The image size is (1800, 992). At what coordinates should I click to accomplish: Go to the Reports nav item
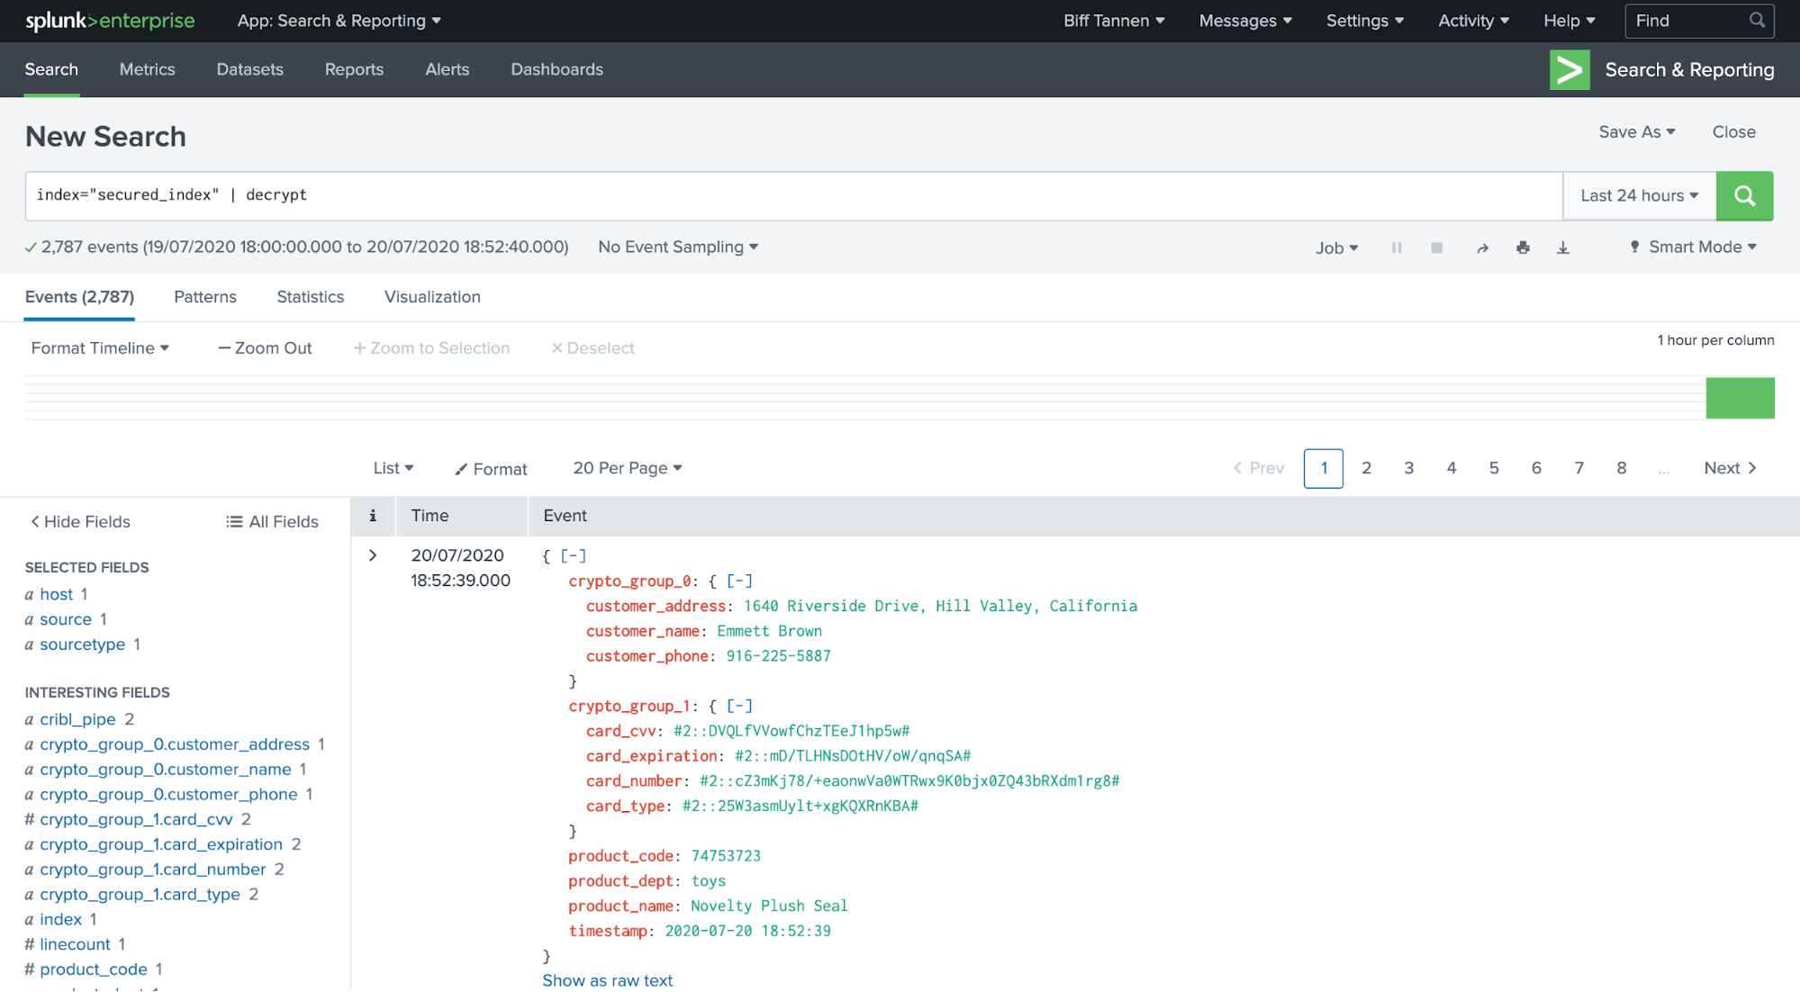[x=354, y=69]
